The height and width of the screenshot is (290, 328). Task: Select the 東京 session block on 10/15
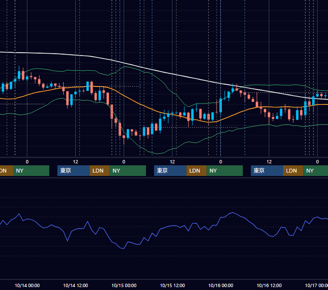pyautogui.click(x=170, y=171)
